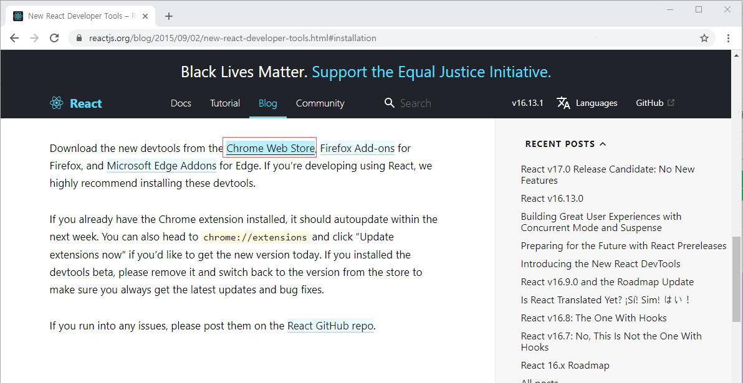The image size is (743, 383).
Task: Open the React GitHub repo link
Action: click(x=330, y=326)
